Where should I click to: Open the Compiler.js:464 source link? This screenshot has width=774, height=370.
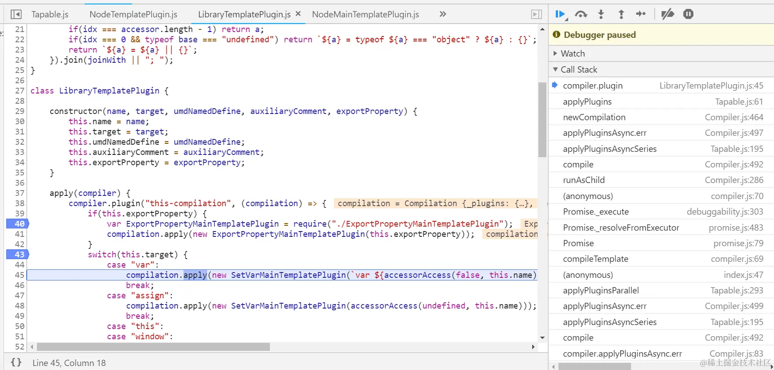734,117
